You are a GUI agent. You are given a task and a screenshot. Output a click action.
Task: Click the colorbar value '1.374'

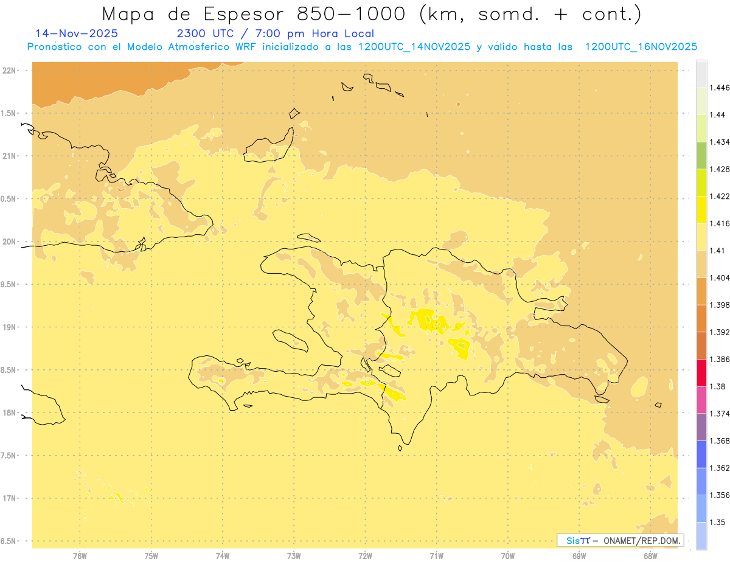[718, 414]
